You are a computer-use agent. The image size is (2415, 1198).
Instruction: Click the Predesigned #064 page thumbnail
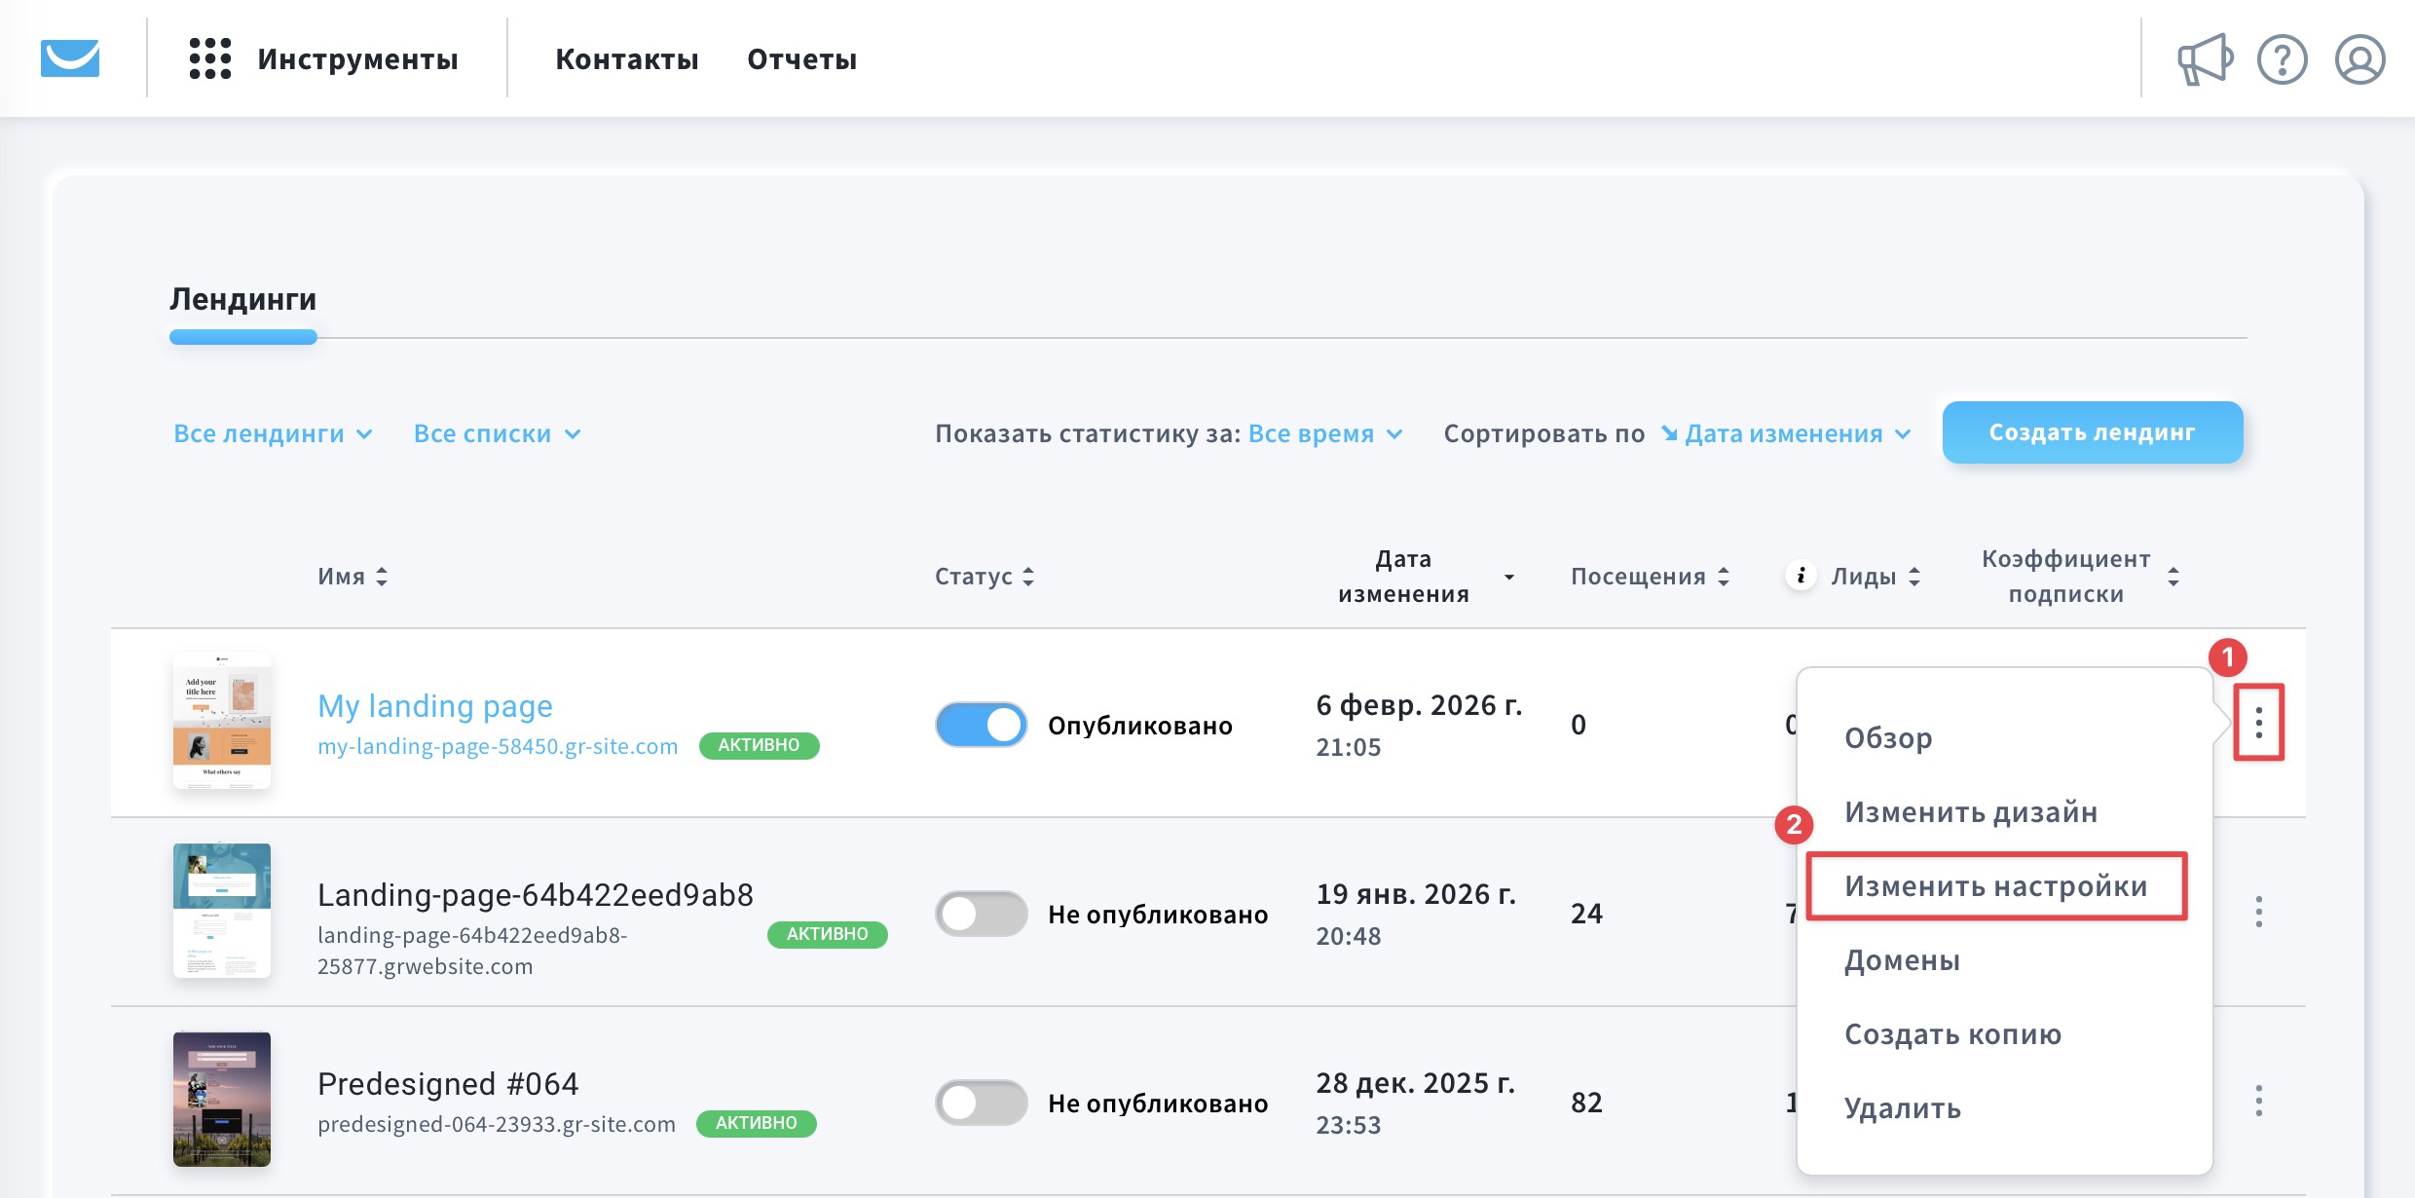222,1099
